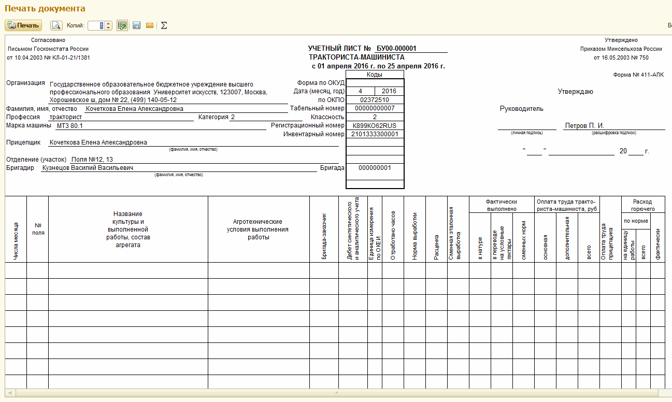Click the Печать документа window title

point(45,9)
